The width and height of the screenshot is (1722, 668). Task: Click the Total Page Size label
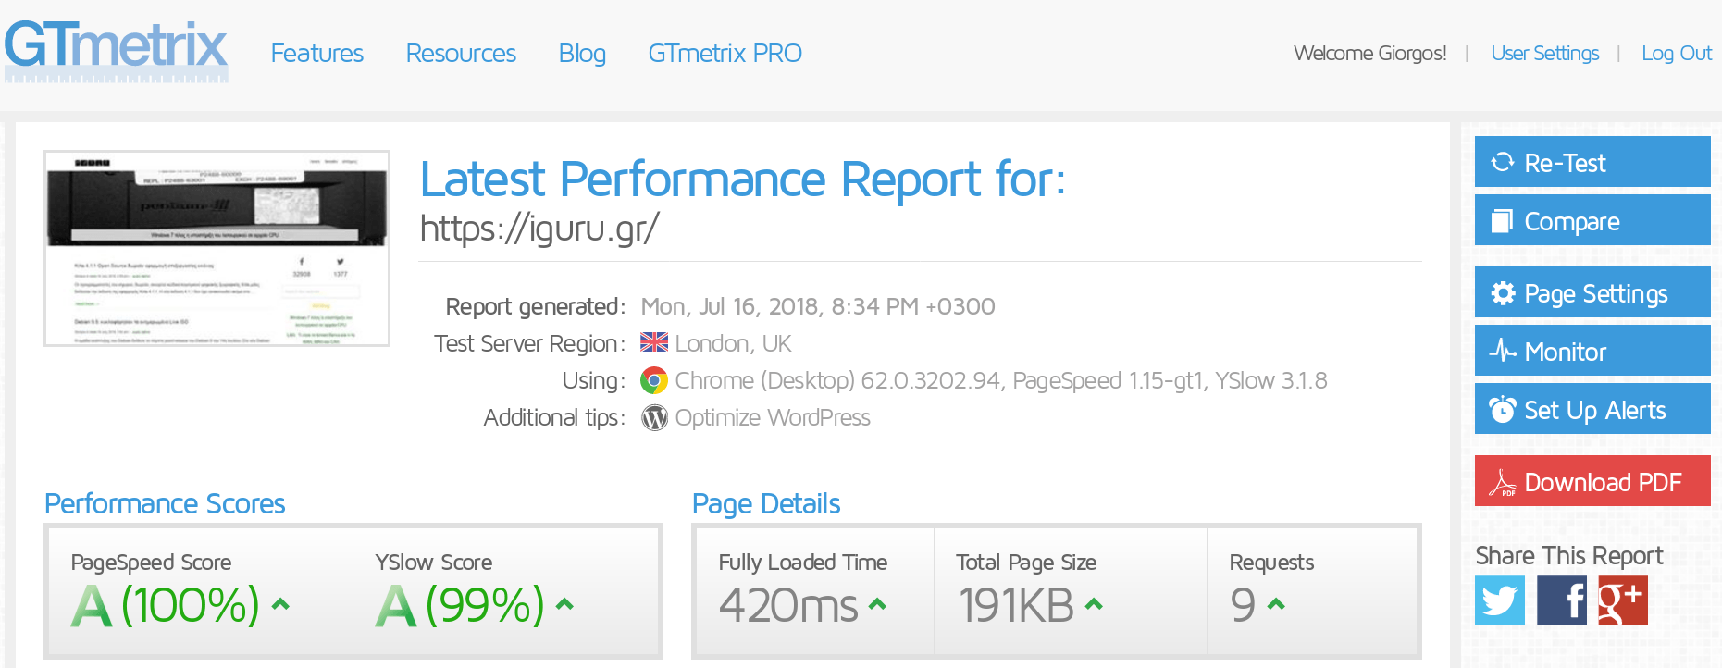click(x=1025, y=563)
